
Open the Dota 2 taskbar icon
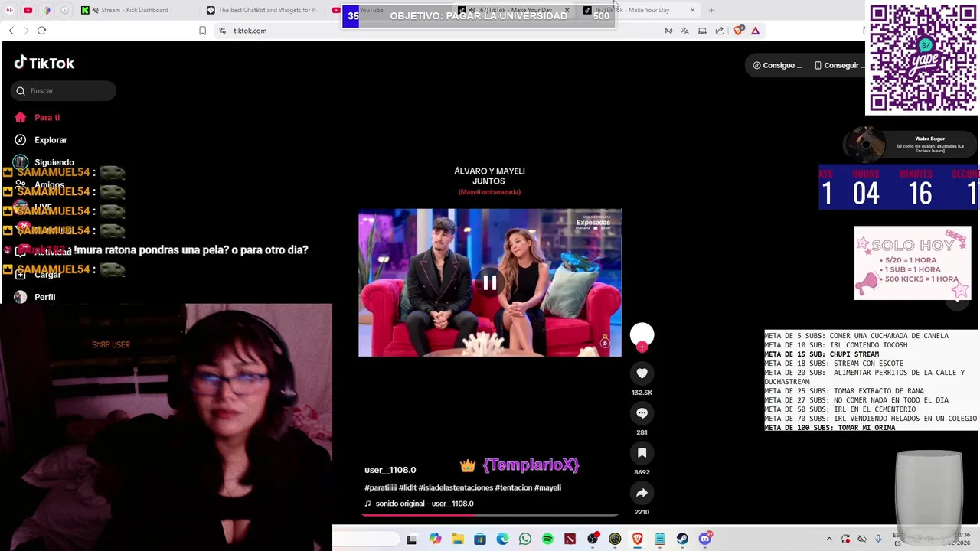[x=570, y=539]
